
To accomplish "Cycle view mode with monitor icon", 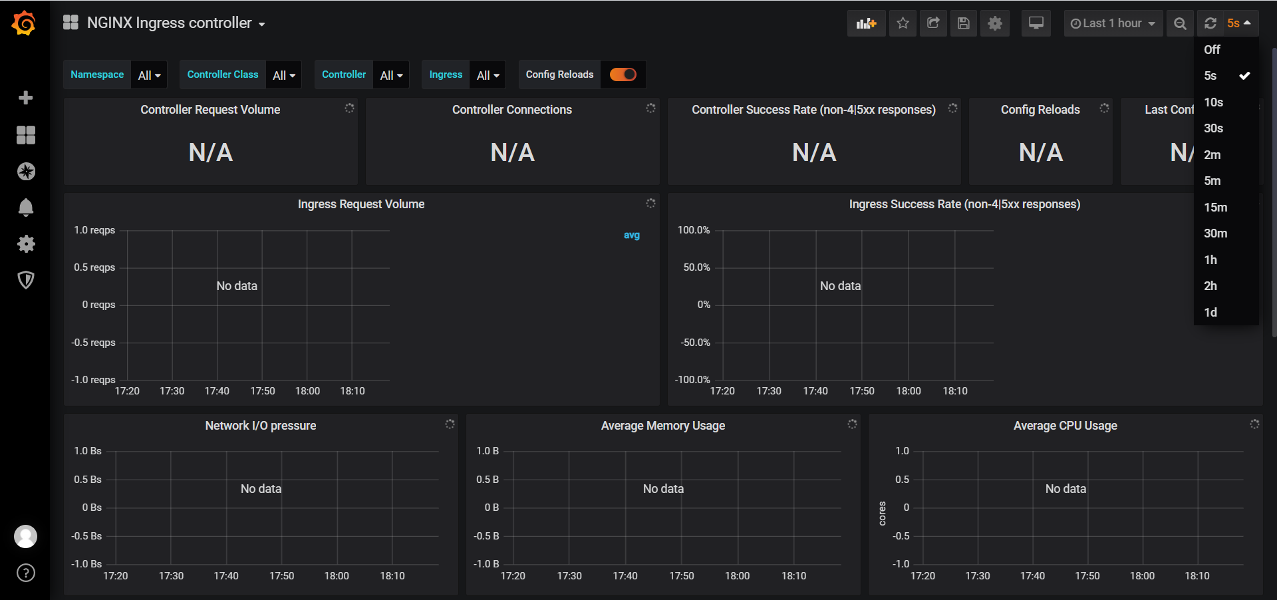I will pyautogui.click(x=1036, y=23).
